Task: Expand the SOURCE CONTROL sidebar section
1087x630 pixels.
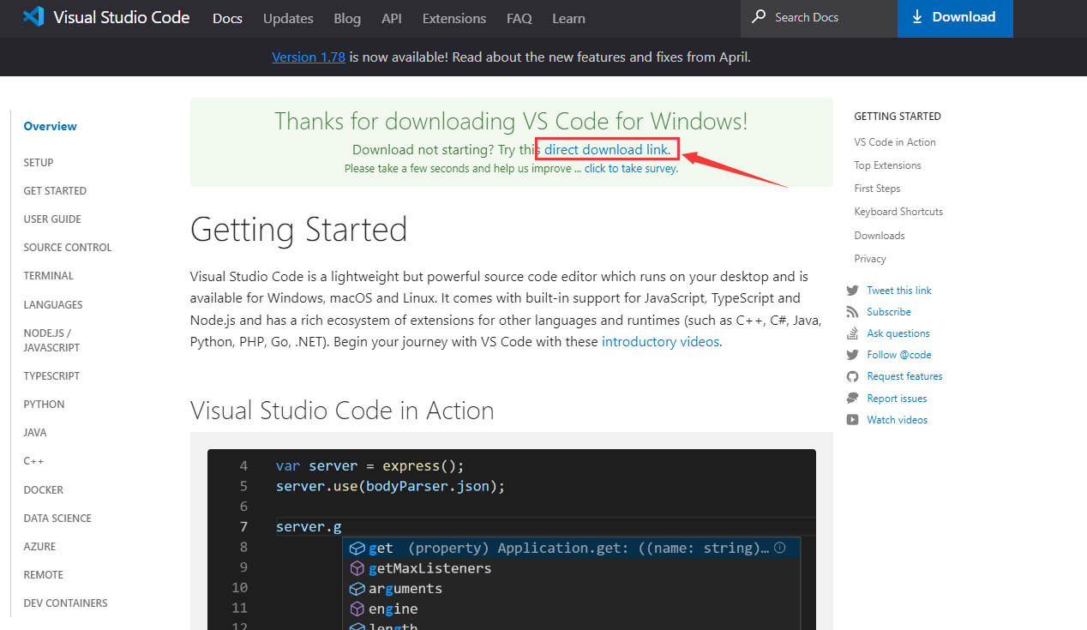Action: coord(68,247)
